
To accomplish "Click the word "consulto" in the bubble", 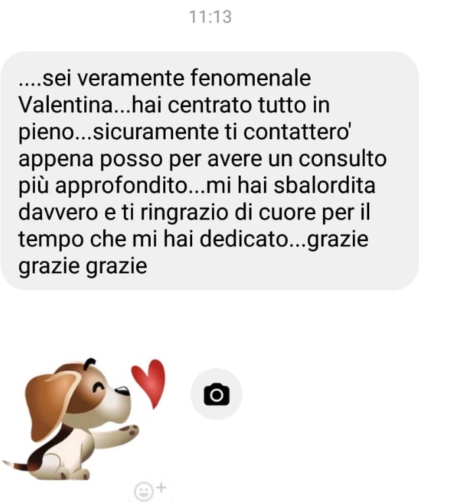I will pos(343,158).
